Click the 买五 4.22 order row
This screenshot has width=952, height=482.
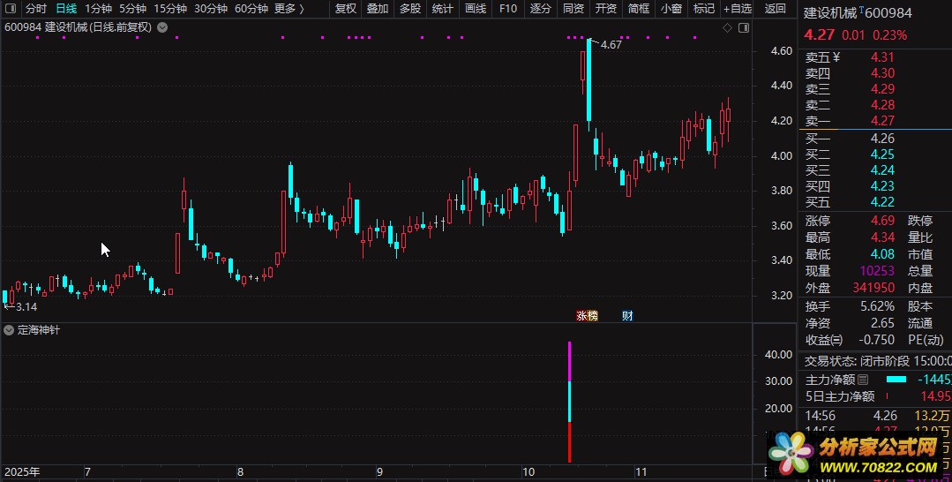coord(874,202)
